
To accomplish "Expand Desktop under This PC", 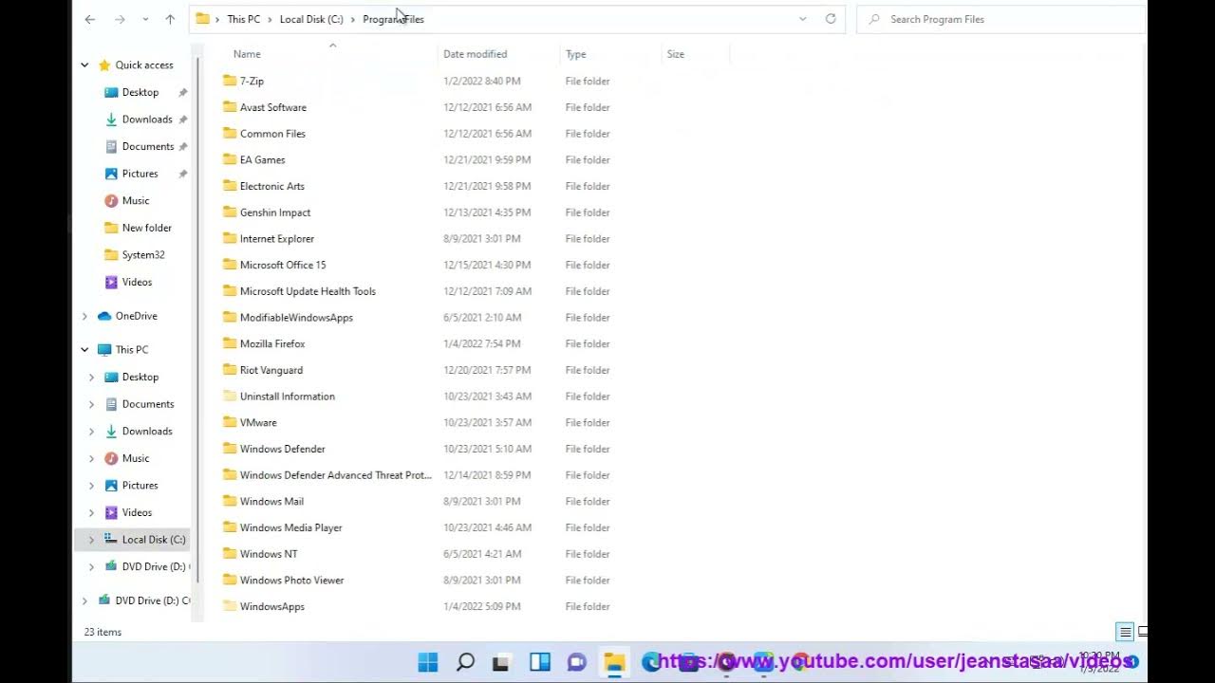I will [x=91, y=378].
